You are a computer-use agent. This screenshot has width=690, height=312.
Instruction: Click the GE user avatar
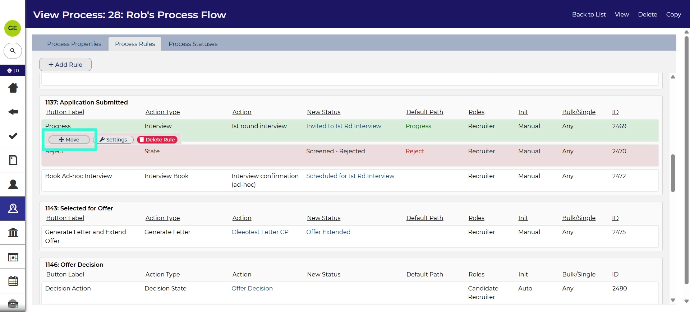pyautogui.click(x=13, y=28)
